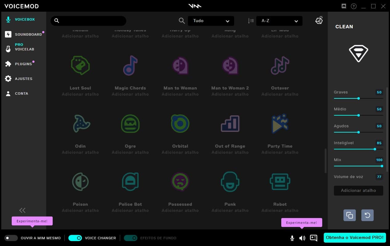Click the copy voice settings icon

click(349, 215)
